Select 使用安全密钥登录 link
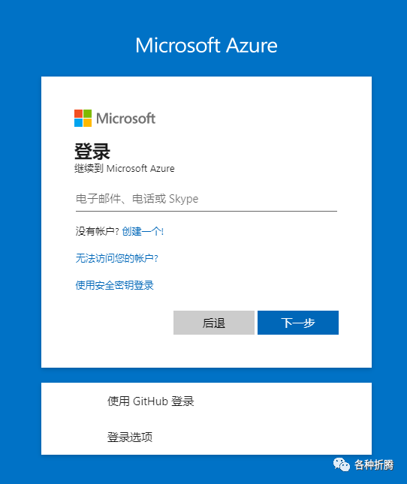407x484 pixels. [x=115, y=285]
